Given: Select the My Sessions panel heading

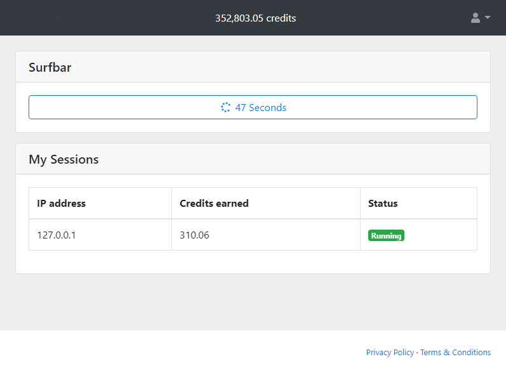Looking at the screenshot, I should (x=63, y=159).
